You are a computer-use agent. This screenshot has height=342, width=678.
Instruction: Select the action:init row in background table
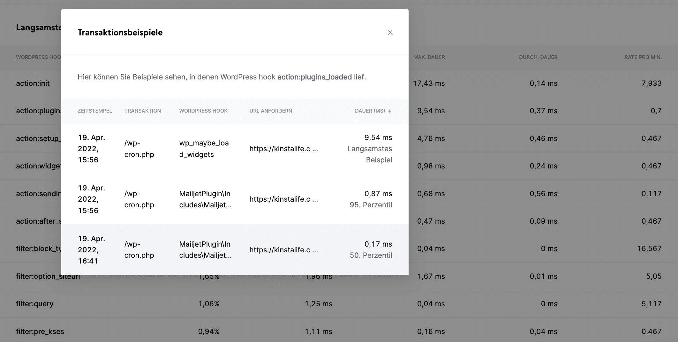(33, 83)
